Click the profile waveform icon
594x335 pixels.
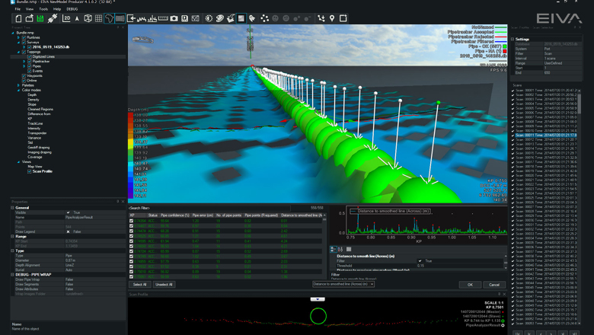click(x=142, y=18)
